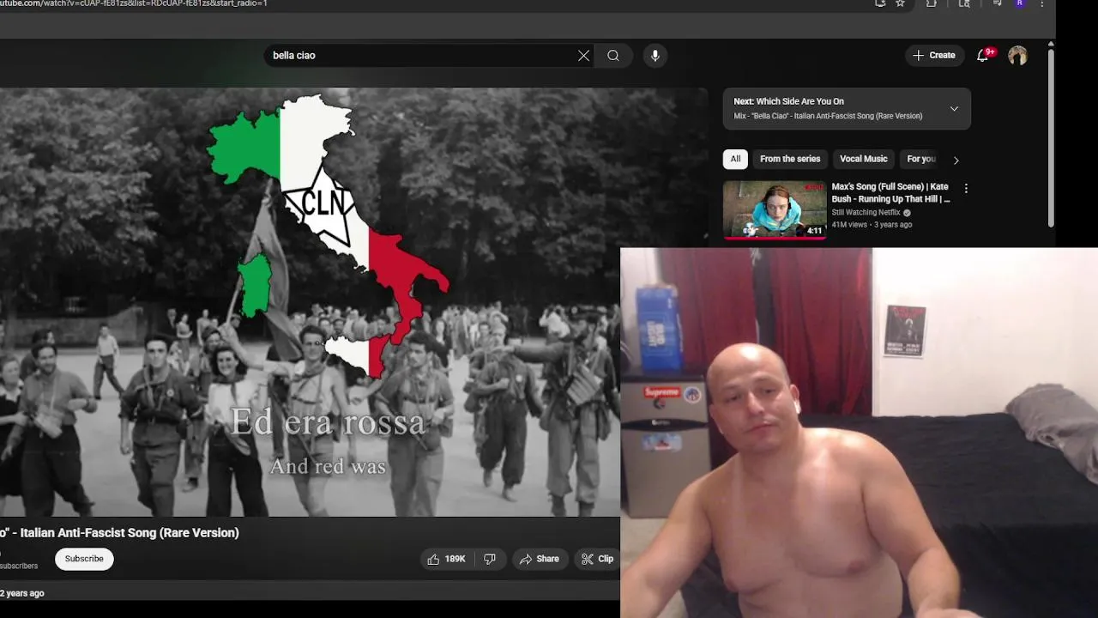Screen dimensions: 1098x618
Task: Click the video title 'Italian Anti-Fascist Song (Rare Version)'
Action: (x=130, y=533)
